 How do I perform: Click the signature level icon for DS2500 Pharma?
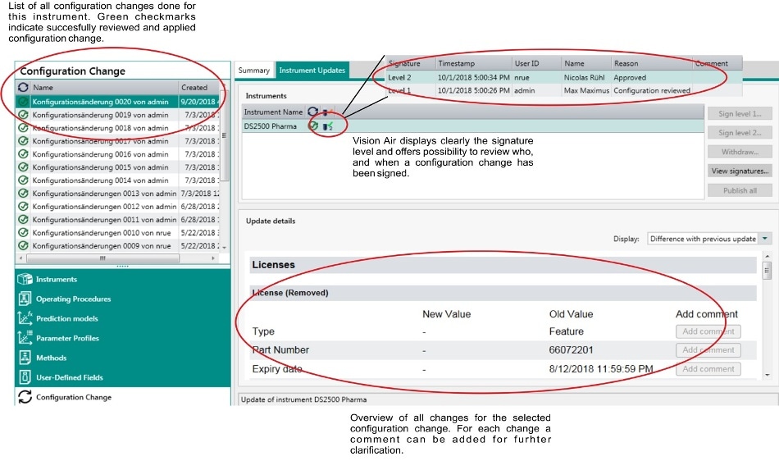click(328, 126)
